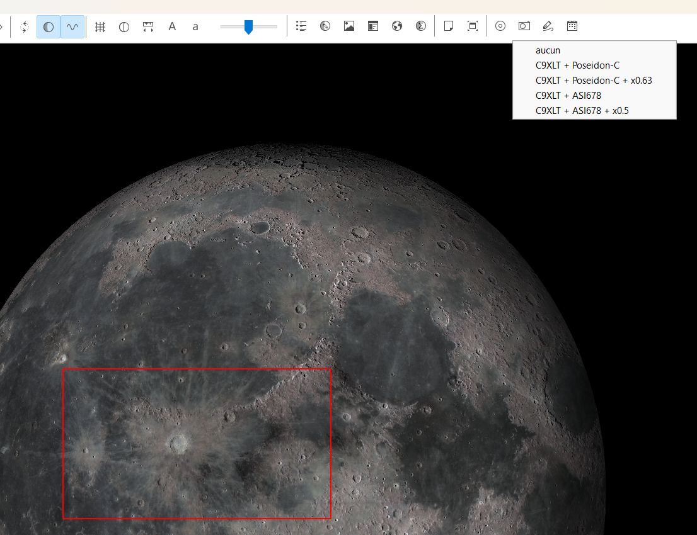
Task: Click the globe icon in the toolbar
Action: pos(397,26)
